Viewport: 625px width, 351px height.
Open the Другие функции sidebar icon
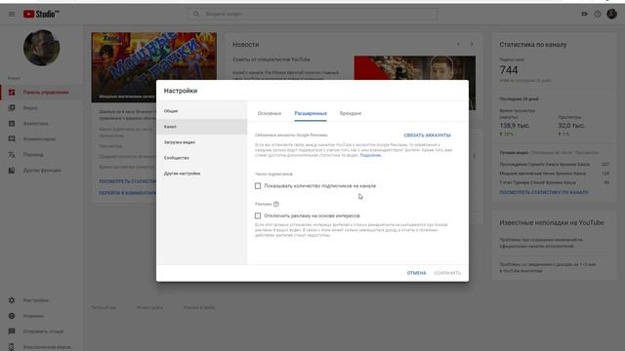pyautogui.click(x=12, y=171)
